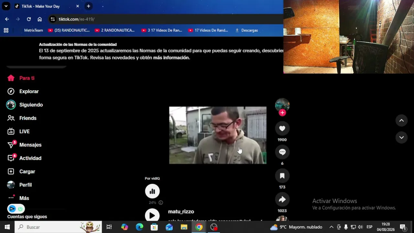414x233 pixels.
Task: Open Outlook from the taskbar
Action: [x=169, y=227]
